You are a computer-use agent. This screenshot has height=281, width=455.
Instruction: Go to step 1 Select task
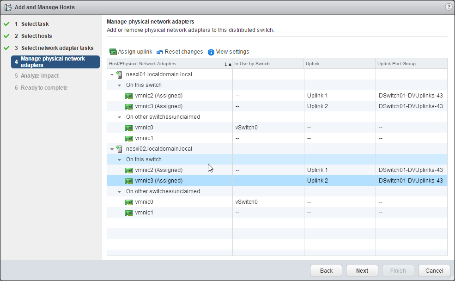click(x=35, y=24)
